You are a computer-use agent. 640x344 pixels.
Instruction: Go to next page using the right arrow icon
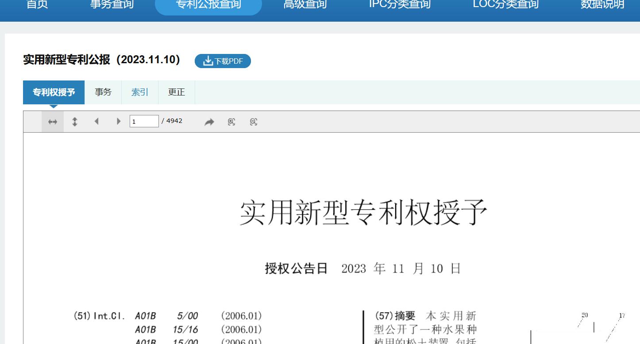(119, 121)
